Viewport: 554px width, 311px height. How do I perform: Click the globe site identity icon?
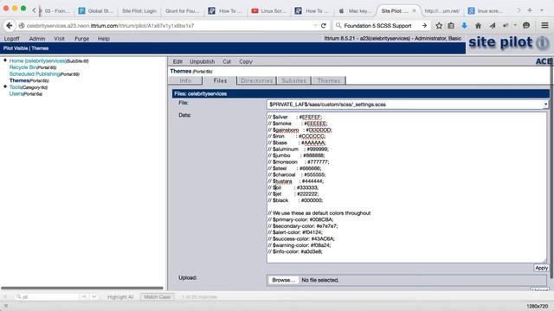(x=22, y=26)
